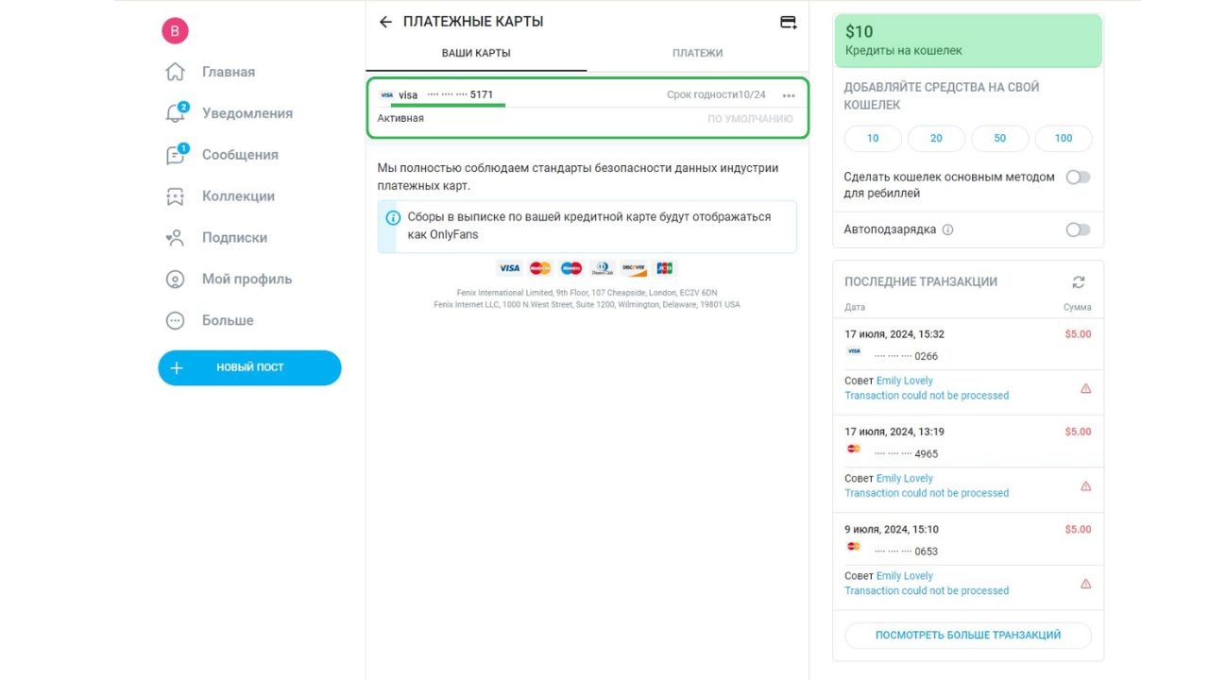Click the Подписки subscriptions icon

(175, 238)
